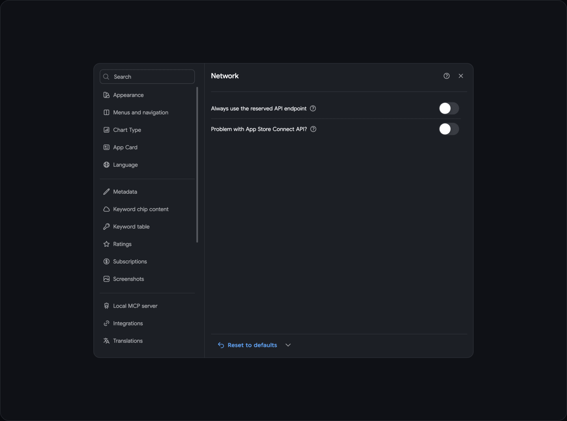Show help for App Store Connect API problem

coord(313,129)
